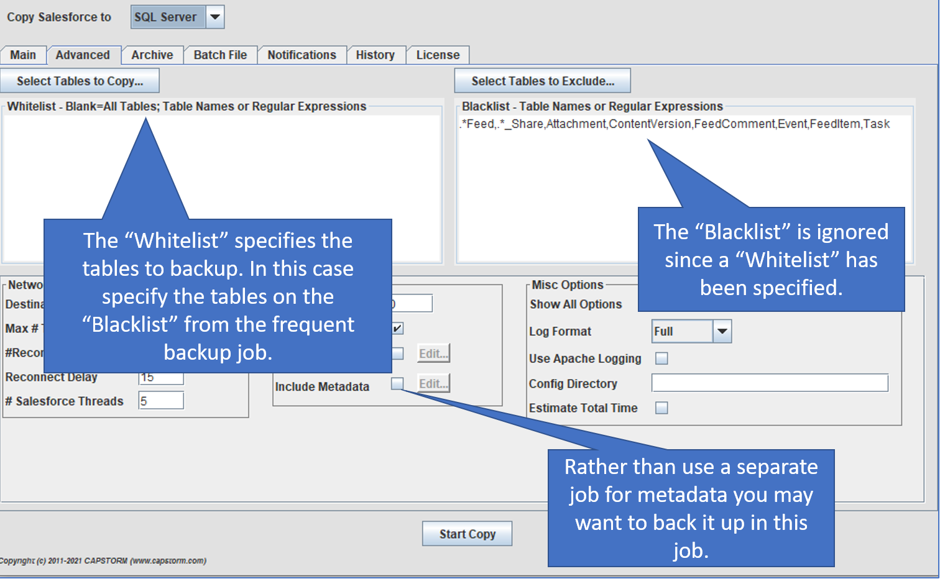Screen dimensions: 940x579
Task: Open the Notifications tab
Action: (x=302, y=55)
